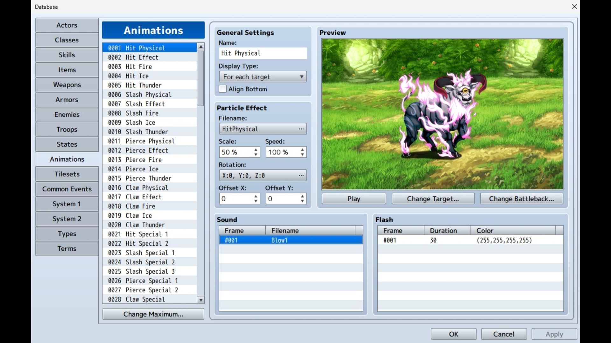The width and height of the screenshot is (611, 343).
Task: Open the particle effect filename browser
Action: (301, 129)
